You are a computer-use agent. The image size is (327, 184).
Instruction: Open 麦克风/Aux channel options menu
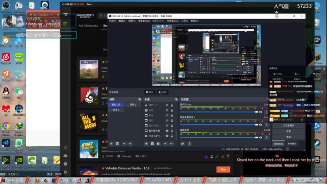[267, 112]
